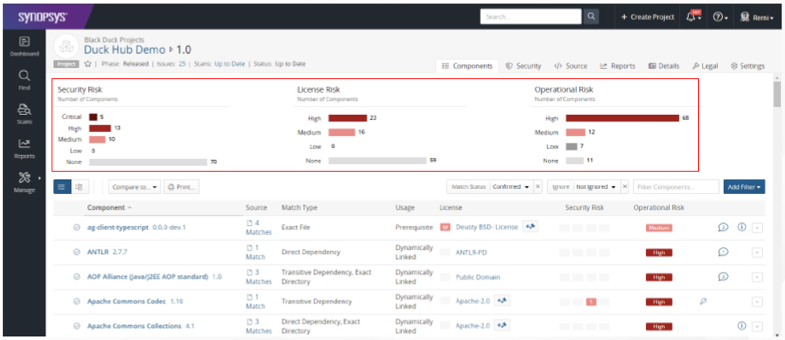The image size is (785, 340).
Task: Click the Create Project button
Action: (x=647, y=17)
